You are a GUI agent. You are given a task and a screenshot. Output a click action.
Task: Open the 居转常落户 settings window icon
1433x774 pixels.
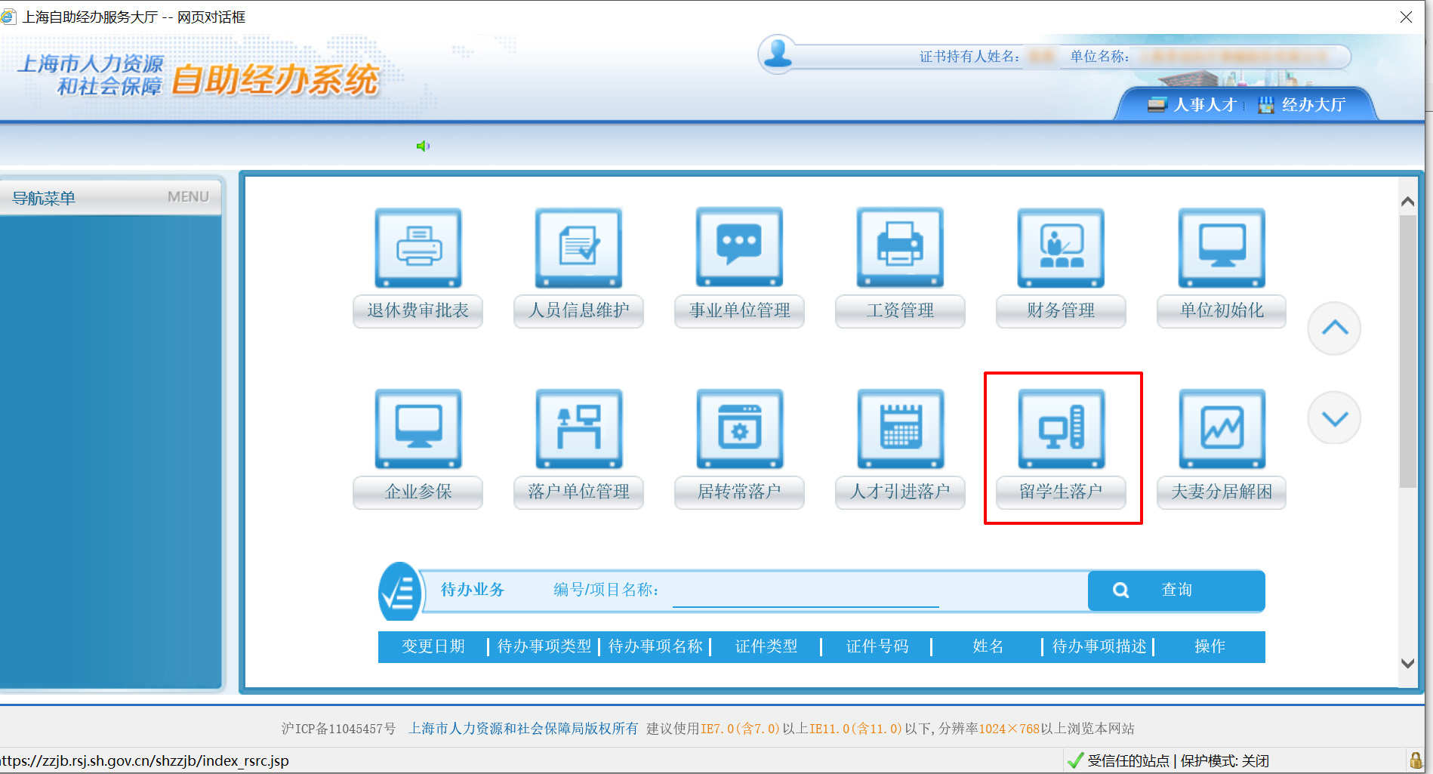740,429
